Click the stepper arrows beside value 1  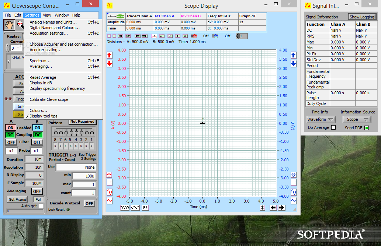(x=238, y=36)
